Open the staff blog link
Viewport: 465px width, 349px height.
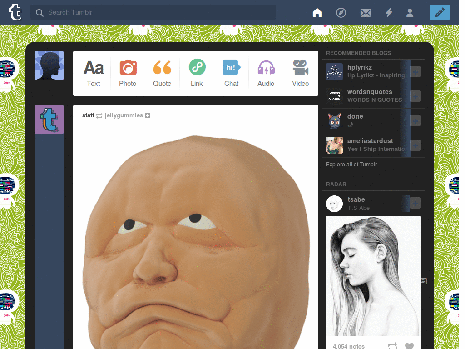point(88,115)
